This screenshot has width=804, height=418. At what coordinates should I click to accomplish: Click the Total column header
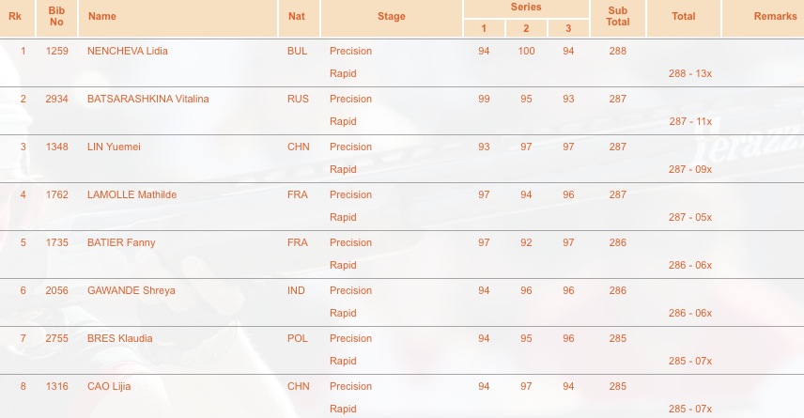click(684, 16)
